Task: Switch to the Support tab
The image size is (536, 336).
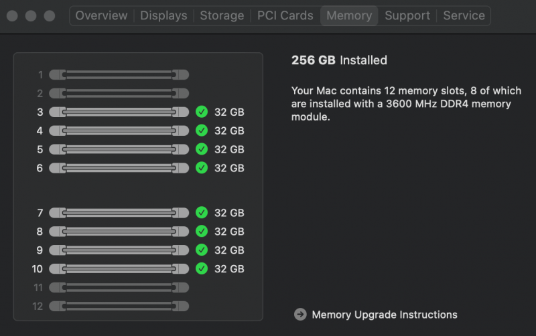Action: (407, 15)
